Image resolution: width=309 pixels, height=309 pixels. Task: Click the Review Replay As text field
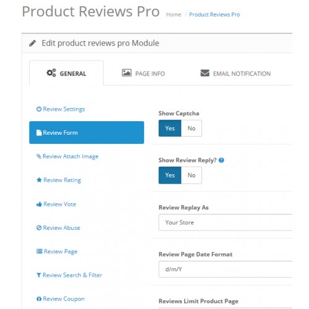tap(226, 222)
